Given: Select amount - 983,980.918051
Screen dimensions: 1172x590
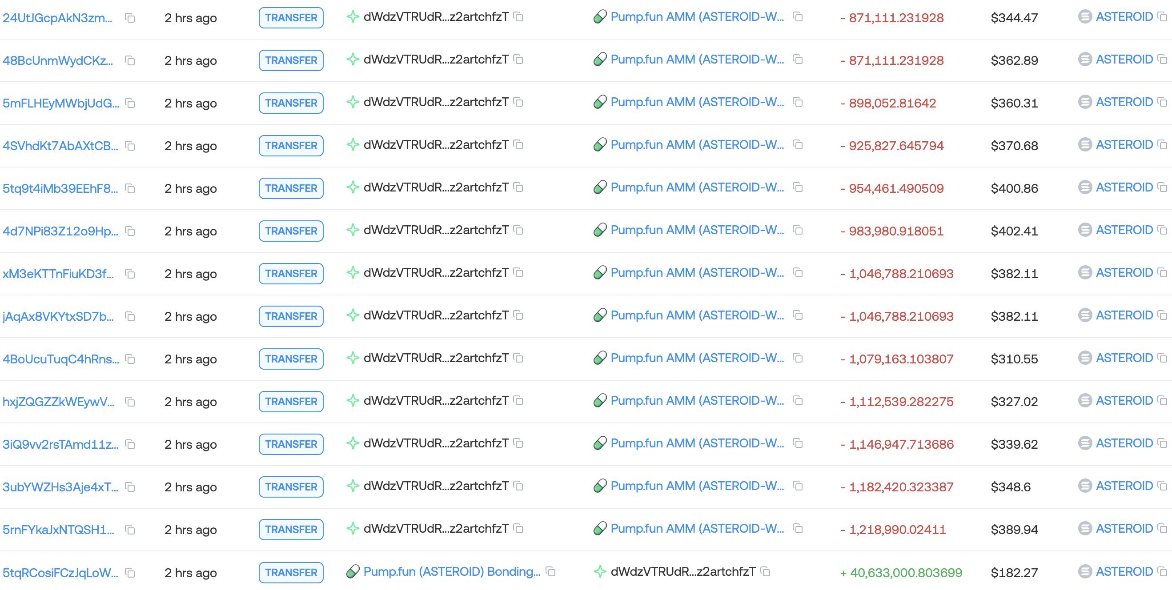Looking at the screenshot, I should (892, 231).
